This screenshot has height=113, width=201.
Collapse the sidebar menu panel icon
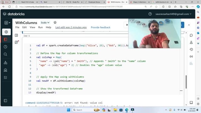pos(5,101)
